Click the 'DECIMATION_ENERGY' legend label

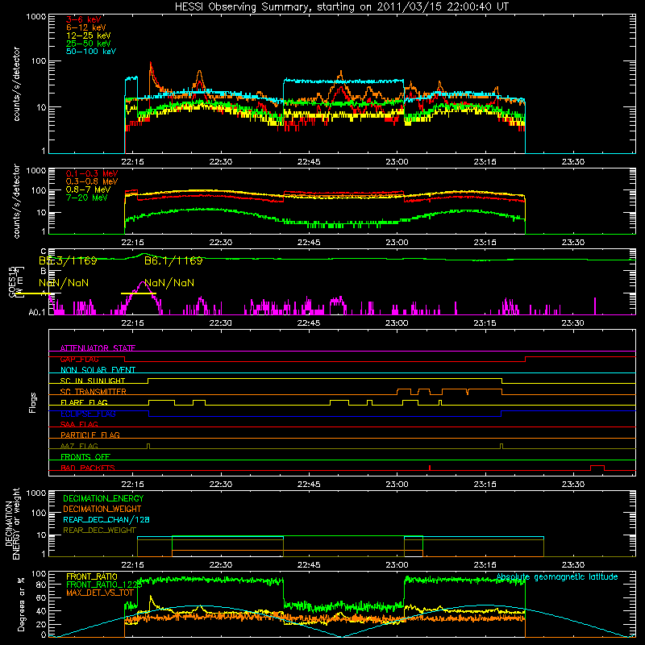point(103,498)
